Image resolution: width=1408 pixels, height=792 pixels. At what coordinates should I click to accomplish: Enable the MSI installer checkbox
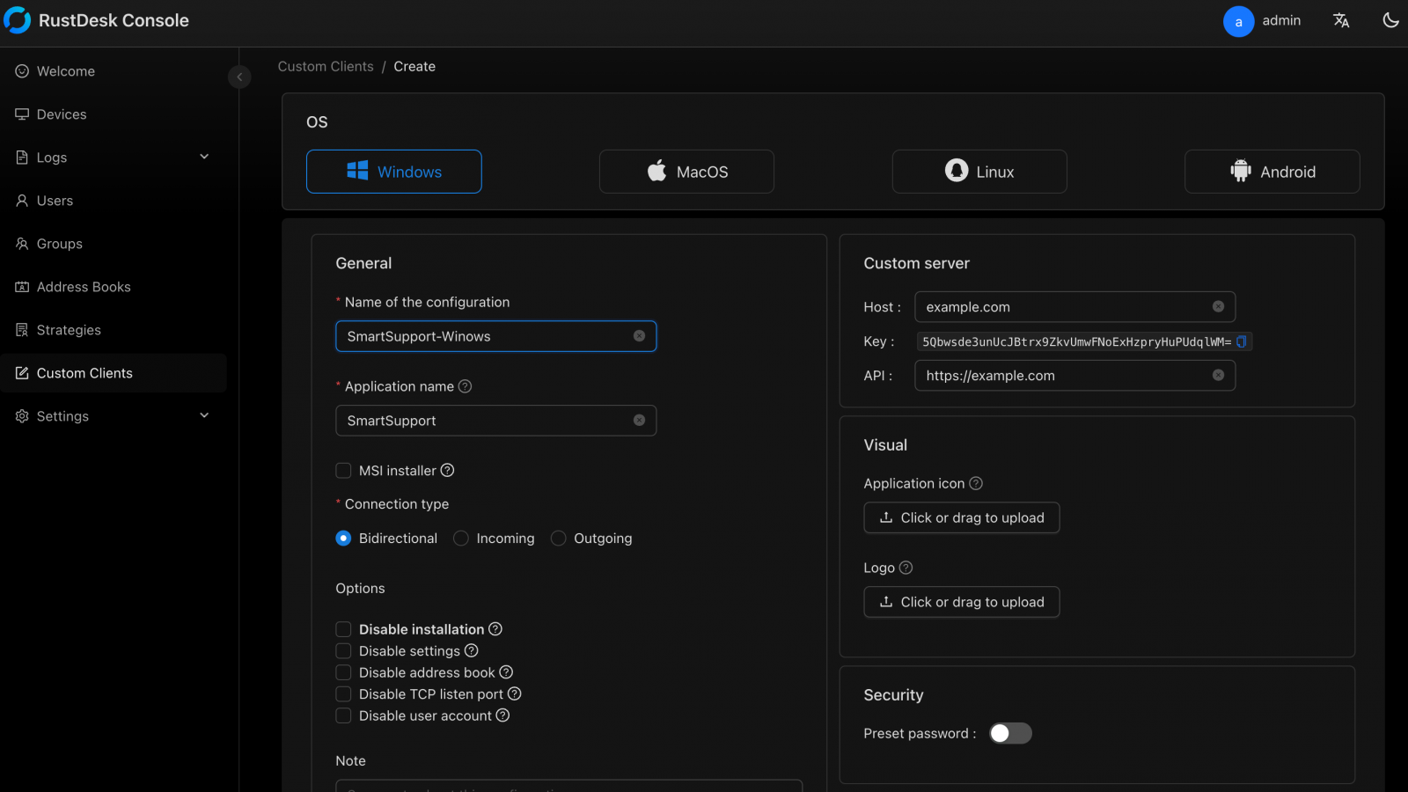click(343, 471)
